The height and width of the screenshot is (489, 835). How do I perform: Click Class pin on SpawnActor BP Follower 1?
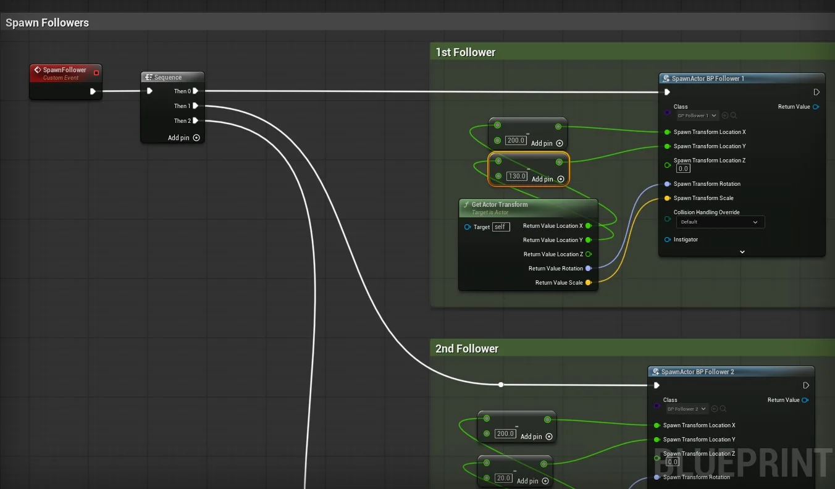[x=667, y=112]
